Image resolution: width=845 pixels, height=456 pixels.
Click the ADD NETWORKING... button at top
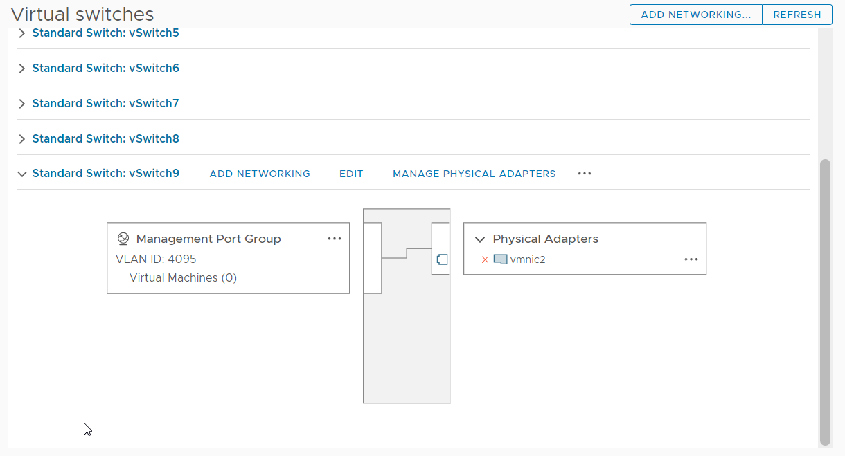tap(696, 15)
